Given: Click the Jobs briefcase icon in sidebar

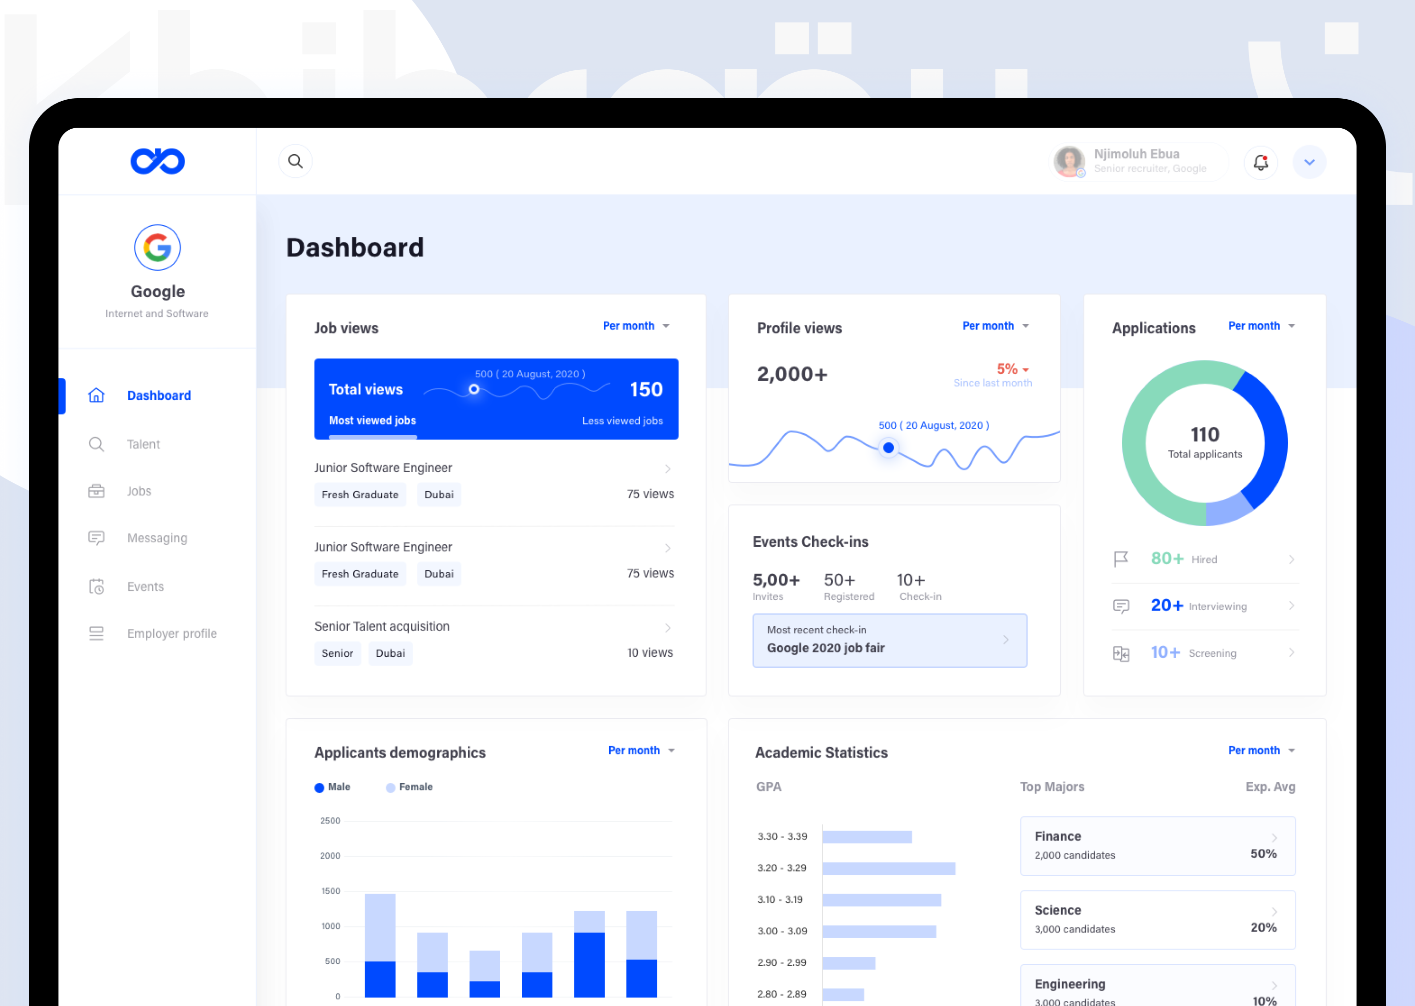Looking at the screenshot, I should point(96,491).
